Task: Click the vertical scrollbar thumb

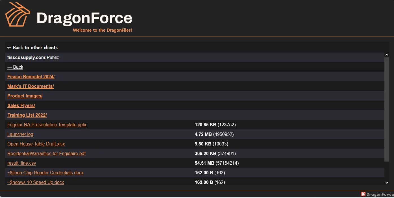Action: pos(387,110)
